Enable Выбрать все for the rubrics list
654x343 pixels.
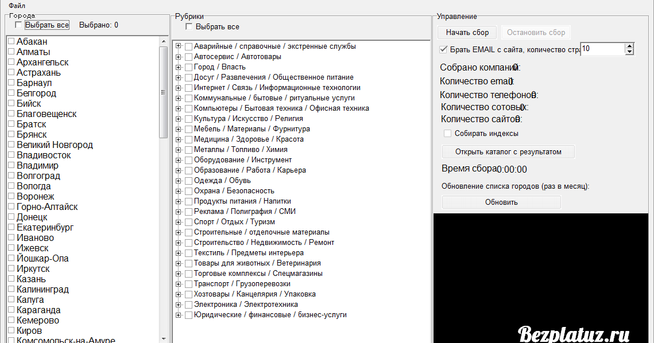pos(188,26)
